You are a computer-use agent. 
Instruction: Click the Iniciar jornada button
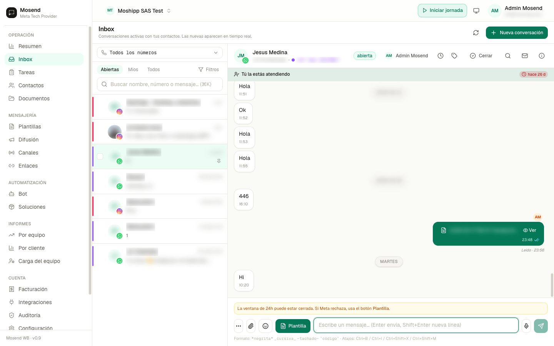pos(442,10)
